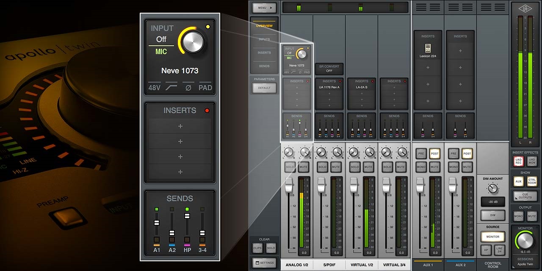Open the Lexicon 224 insert plugin
This screenshot has height=271, width=542.
pyautogui.click(x=428, y=50)
